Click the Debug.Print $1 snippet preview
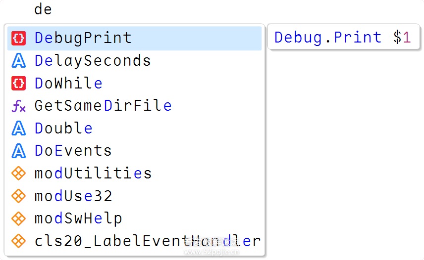424x260 pixels. (342, 38)
